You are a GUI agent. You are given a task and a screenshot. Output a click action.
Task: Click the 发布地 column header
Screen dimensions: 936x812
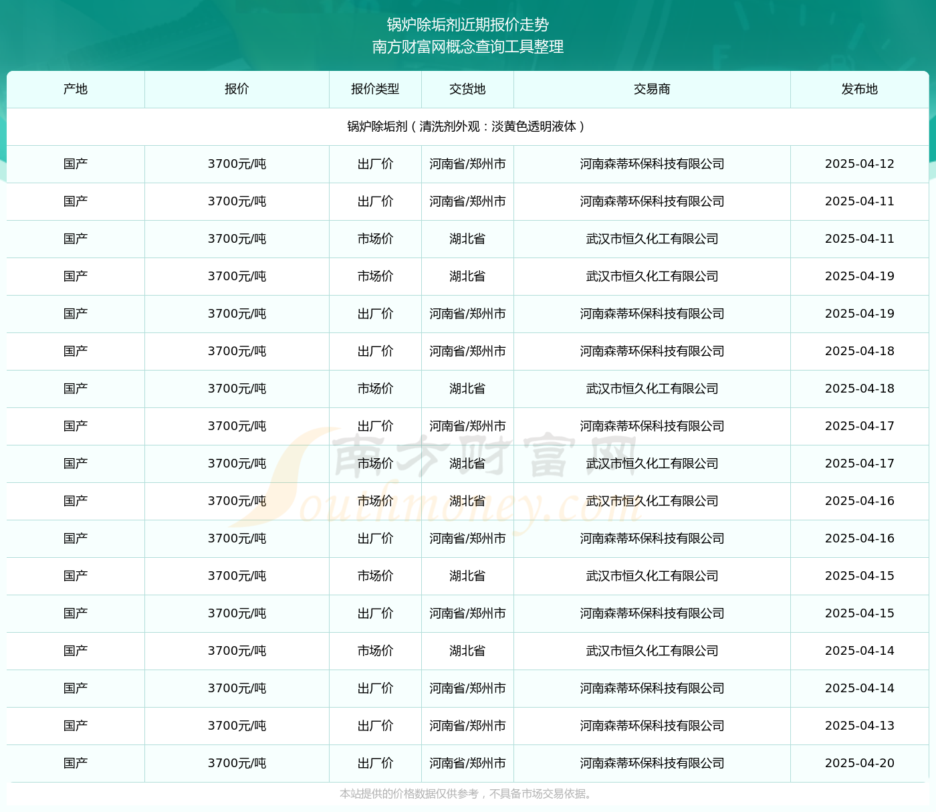click(x=860, y=89)
